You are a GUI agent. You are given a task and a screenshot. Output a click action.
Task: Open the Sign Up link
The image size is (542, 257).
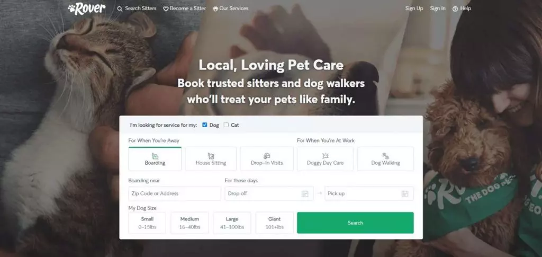pos(414,8)
